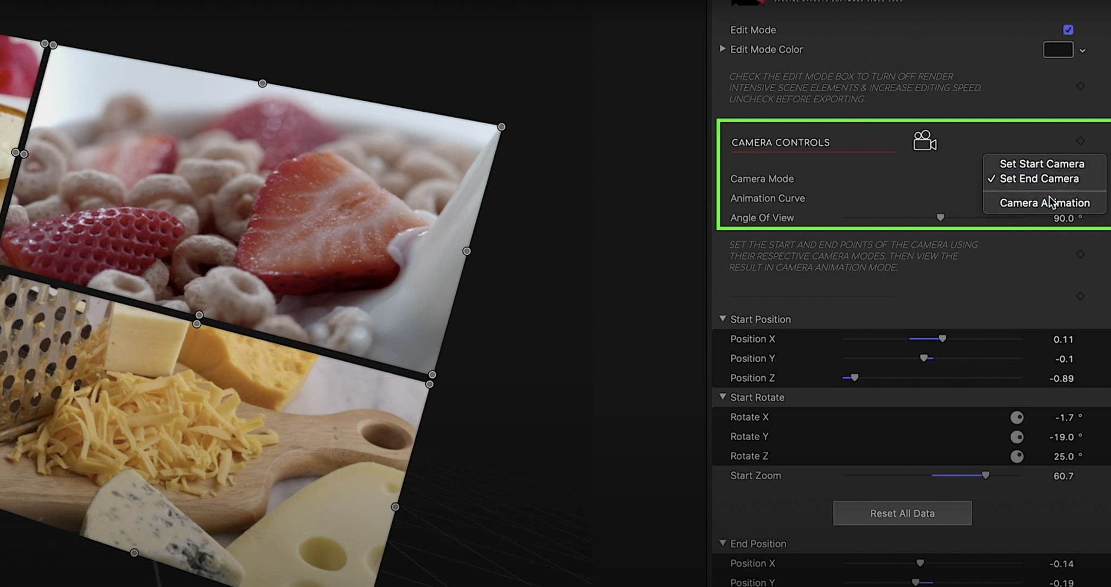This screenshot has width=1111, height=587.
Task: Adjust the Start Position Z slider
Action: pos(854,377)
